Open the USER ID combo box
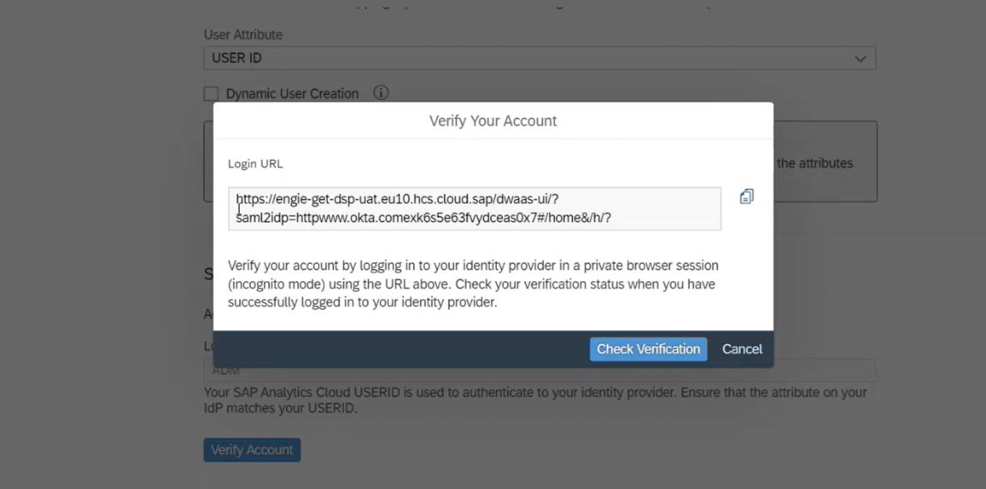 pos(540,58)
